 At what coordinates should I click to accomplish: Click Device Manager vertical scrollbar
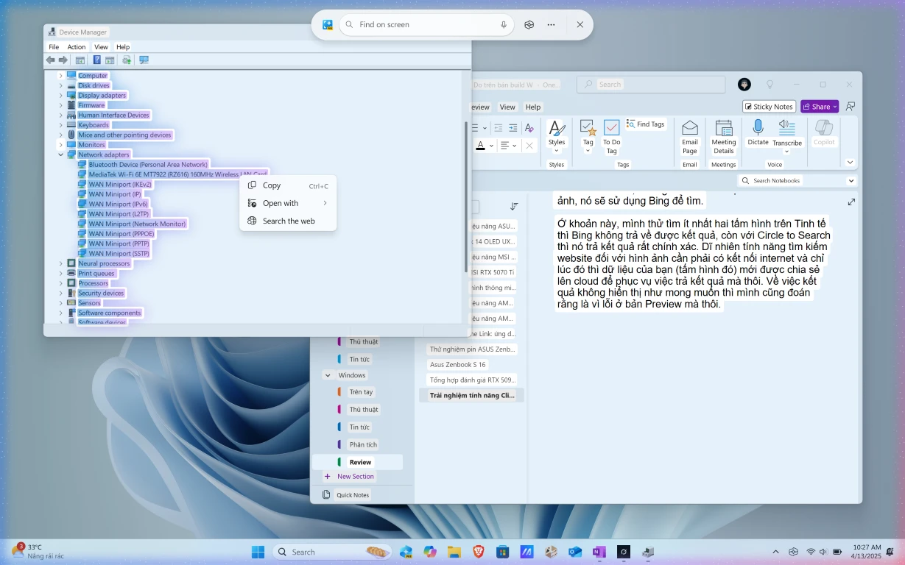coord(465,197)
